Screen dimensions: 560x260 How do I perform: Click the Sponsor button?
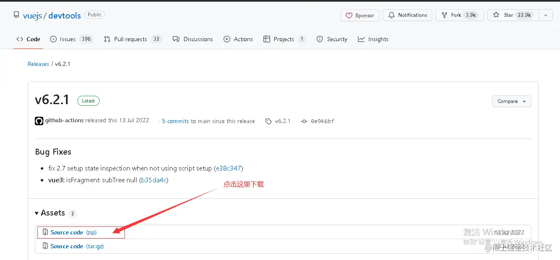tap(360, 16)
